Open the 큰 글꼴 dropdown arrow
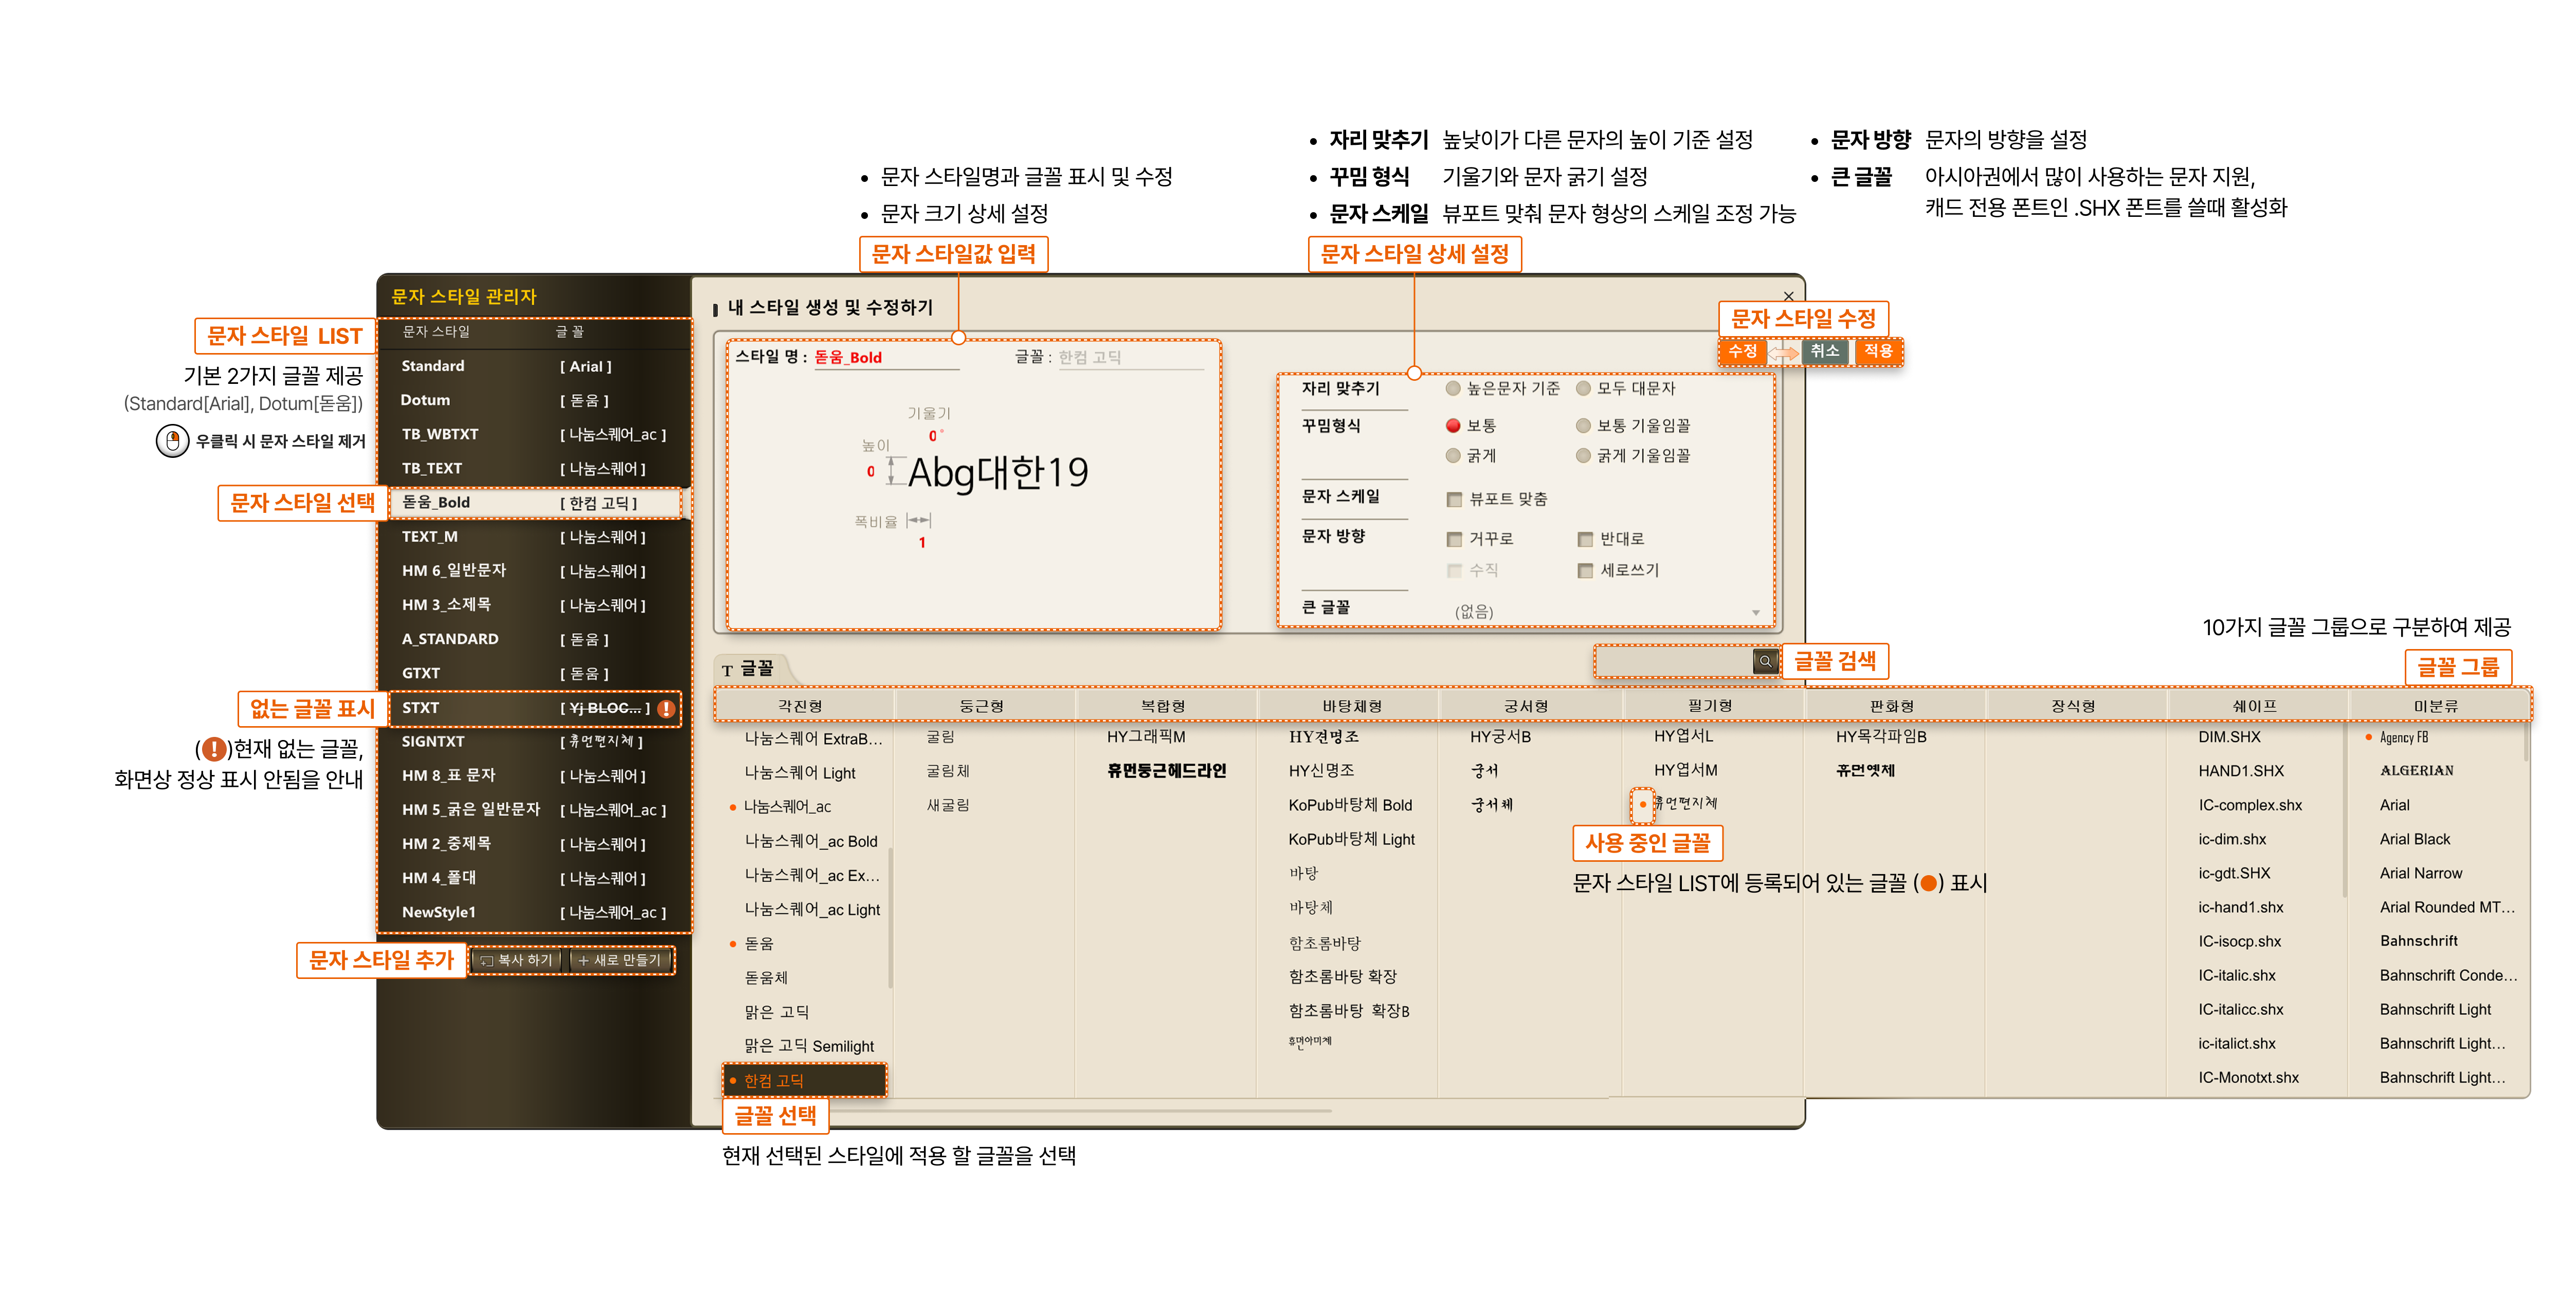This screenshot has width=2576, height=1295. tap(1755, 613)
